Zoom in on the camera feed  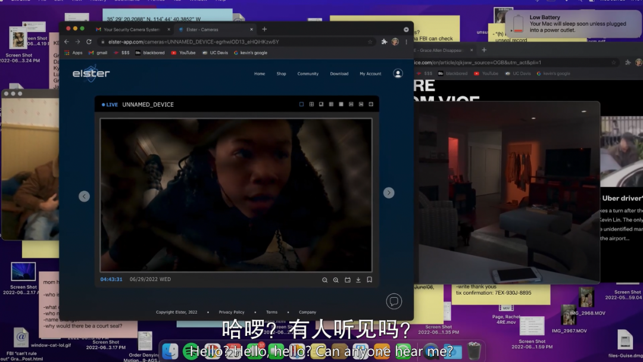coord(336,280)
